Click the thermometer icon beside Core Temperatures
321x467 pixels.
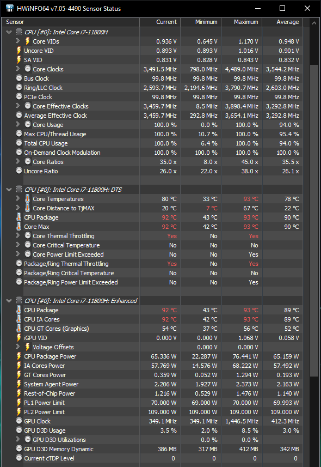tap(27, 199)
